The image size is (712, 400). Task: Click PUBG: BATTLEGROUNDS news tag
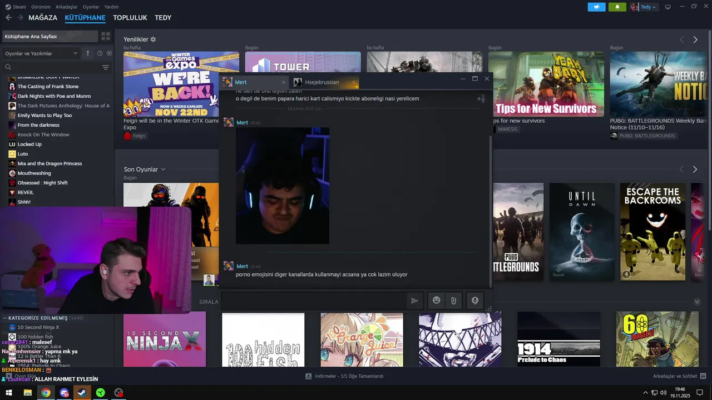click(x=643, y=136)
